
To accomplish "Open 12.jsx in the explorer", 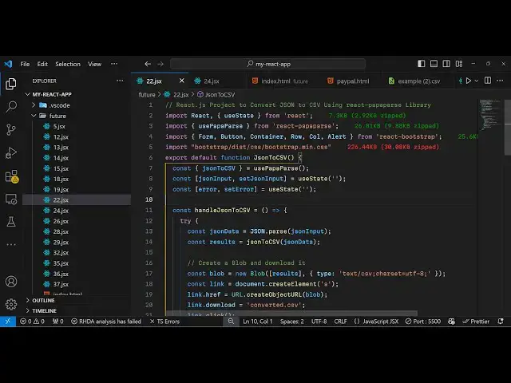I will click(x=77, y=136).
